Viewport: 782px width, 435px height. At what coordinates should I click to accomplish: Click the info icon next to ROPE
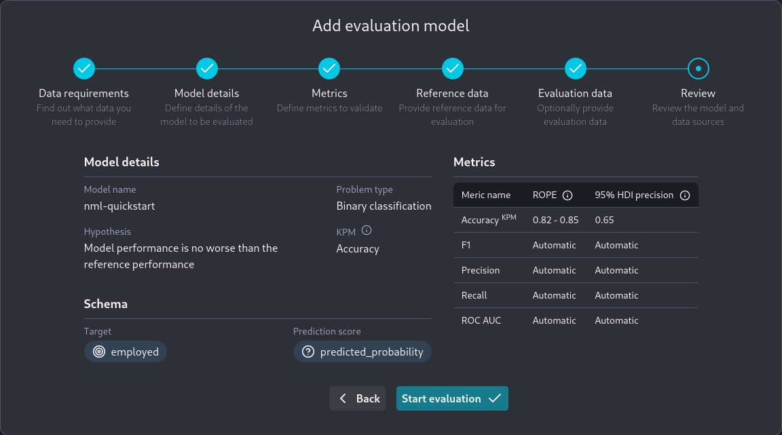point(567,195)
